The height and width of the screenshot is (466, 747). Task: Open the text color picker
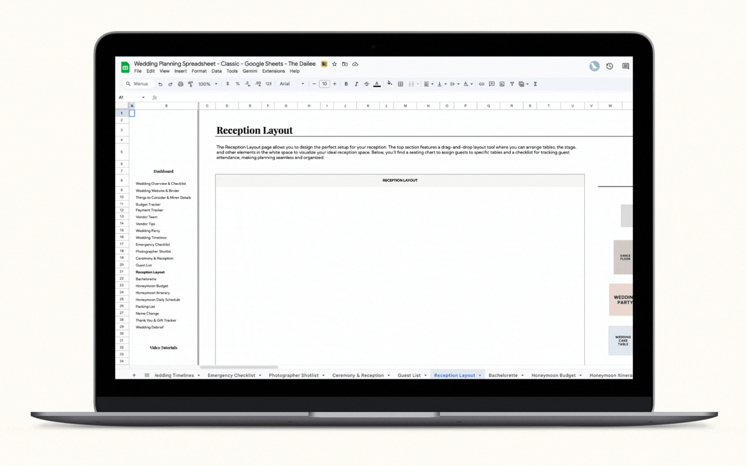tap(377, 84)
